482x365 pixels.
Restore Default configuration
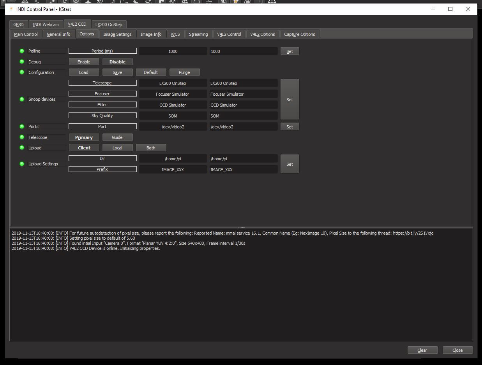pos(151,72)
